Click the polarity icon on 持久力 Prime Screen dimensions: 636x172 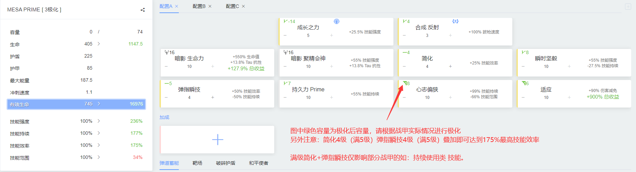point(285,83)
